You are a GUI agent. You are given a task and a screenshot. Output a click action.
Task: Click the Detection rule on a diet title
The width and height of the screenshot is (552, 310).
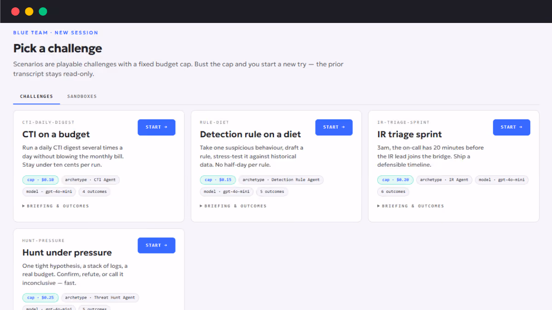250,135
